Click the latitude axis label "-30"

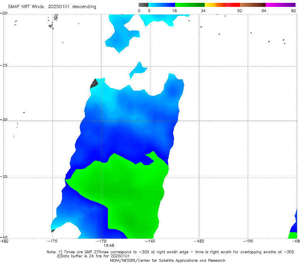click(4, 119)
